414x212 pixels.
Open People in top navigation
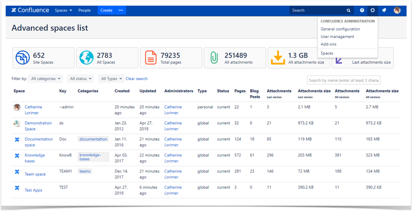(84, 10)
